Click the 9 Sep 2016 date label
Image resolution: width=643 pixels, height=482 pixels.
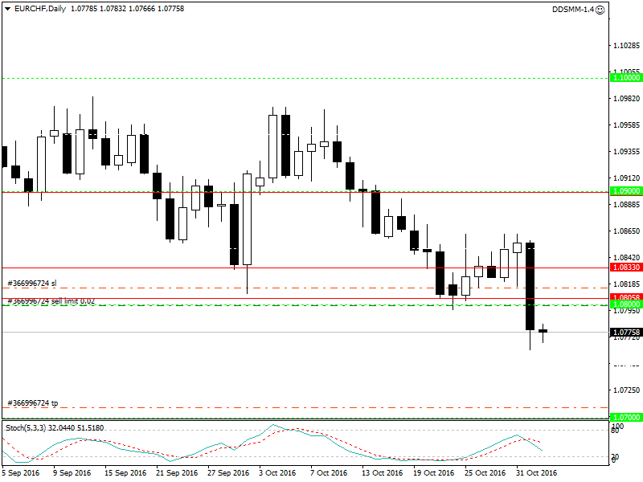[72, 472]
